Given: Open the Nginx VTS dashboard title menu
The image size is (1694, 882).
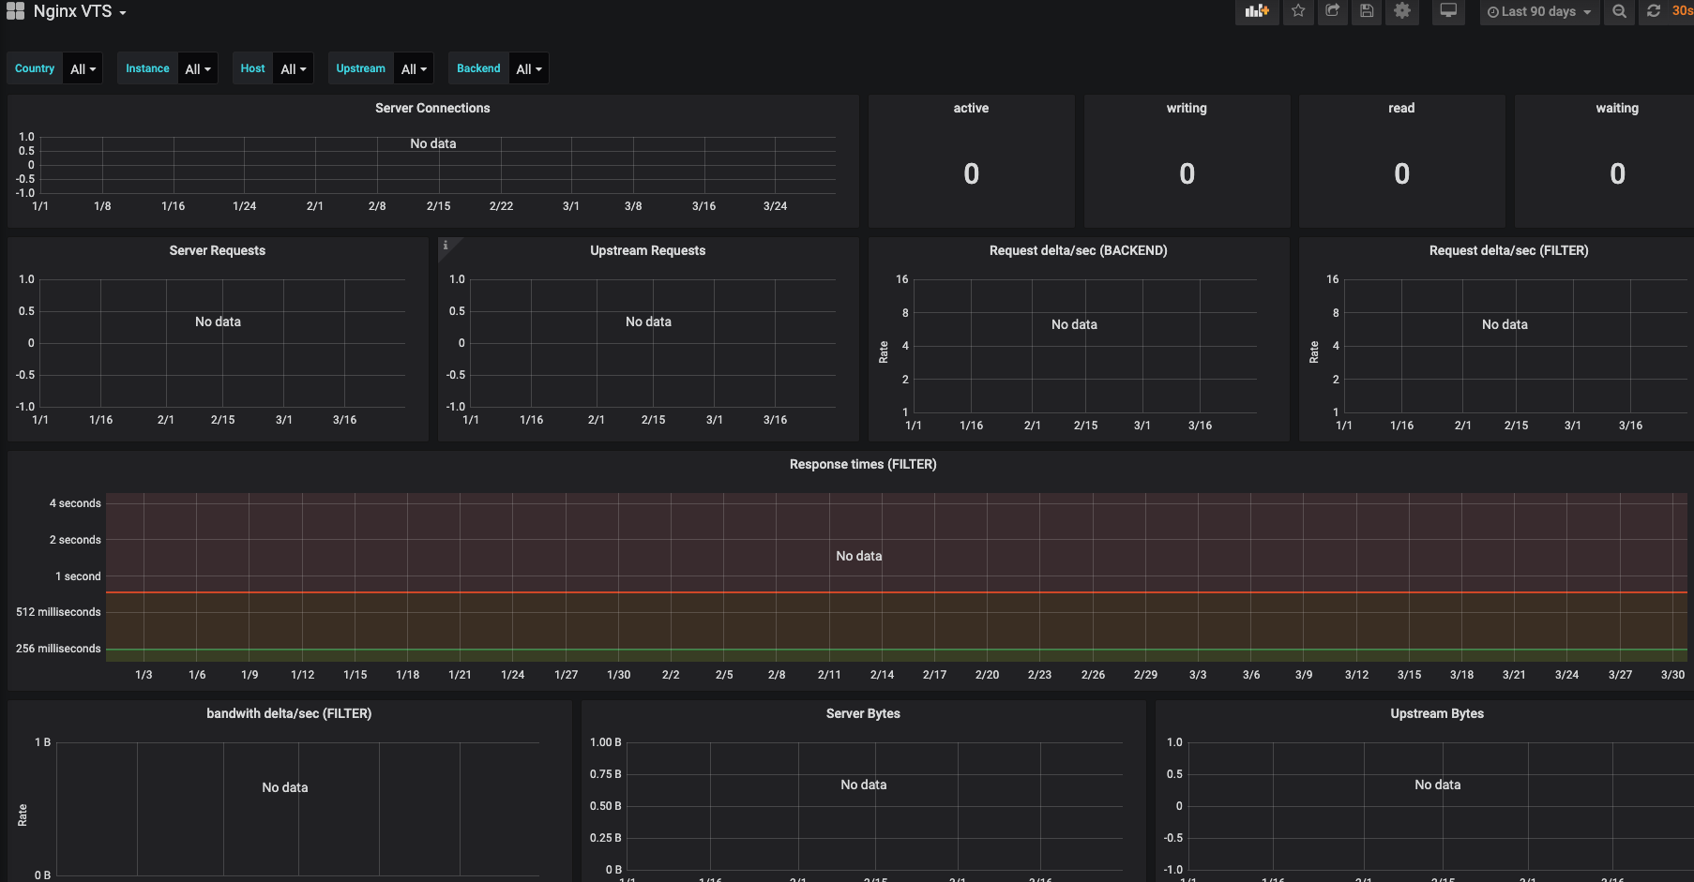Looking at the screenshot, I should pyautogui.click(x=75, y=11).
